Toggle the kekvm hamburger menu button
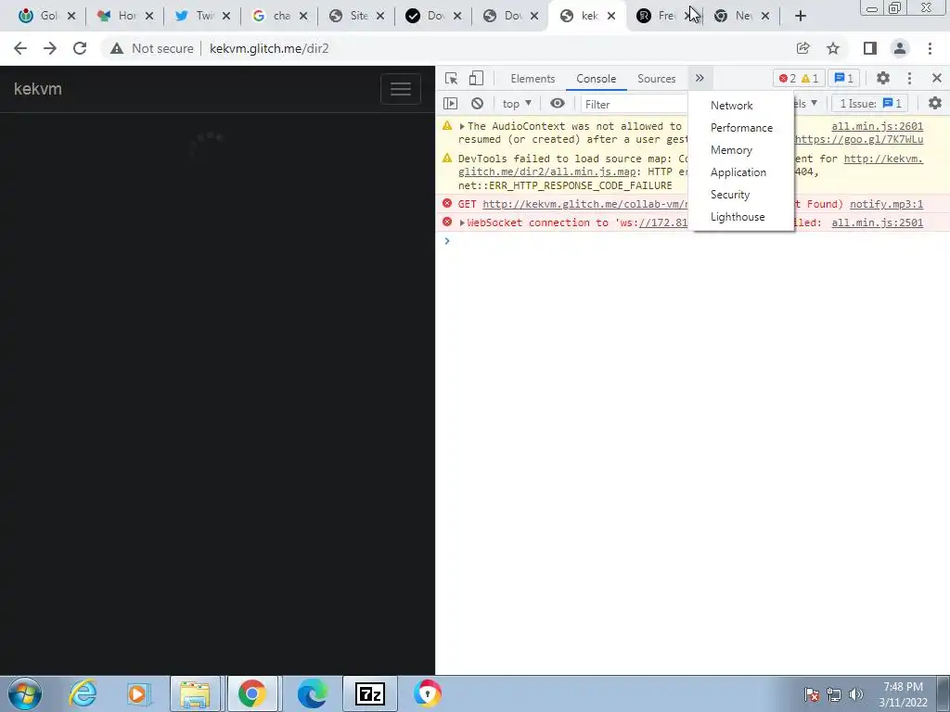This screenshot has width=950, height=712. click(401, 89)
